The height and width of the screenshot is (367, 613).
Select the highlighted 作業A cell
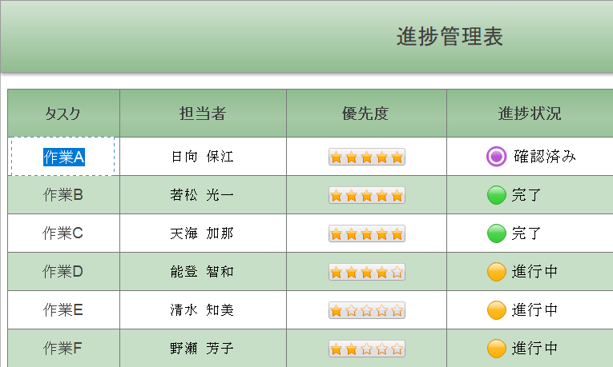[64, 157]
